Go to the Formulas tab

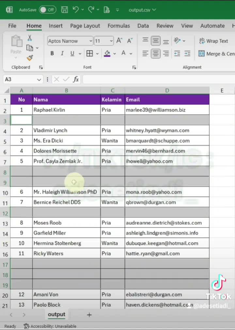click(119, 26)
